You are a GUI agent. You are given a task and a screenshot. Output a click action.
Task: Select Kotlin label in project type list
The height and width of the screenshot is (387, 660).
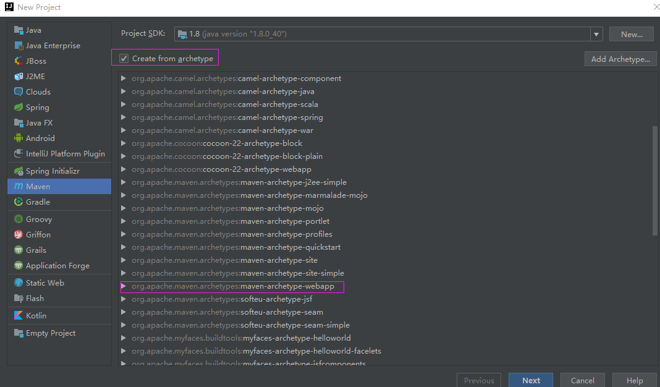36,316
